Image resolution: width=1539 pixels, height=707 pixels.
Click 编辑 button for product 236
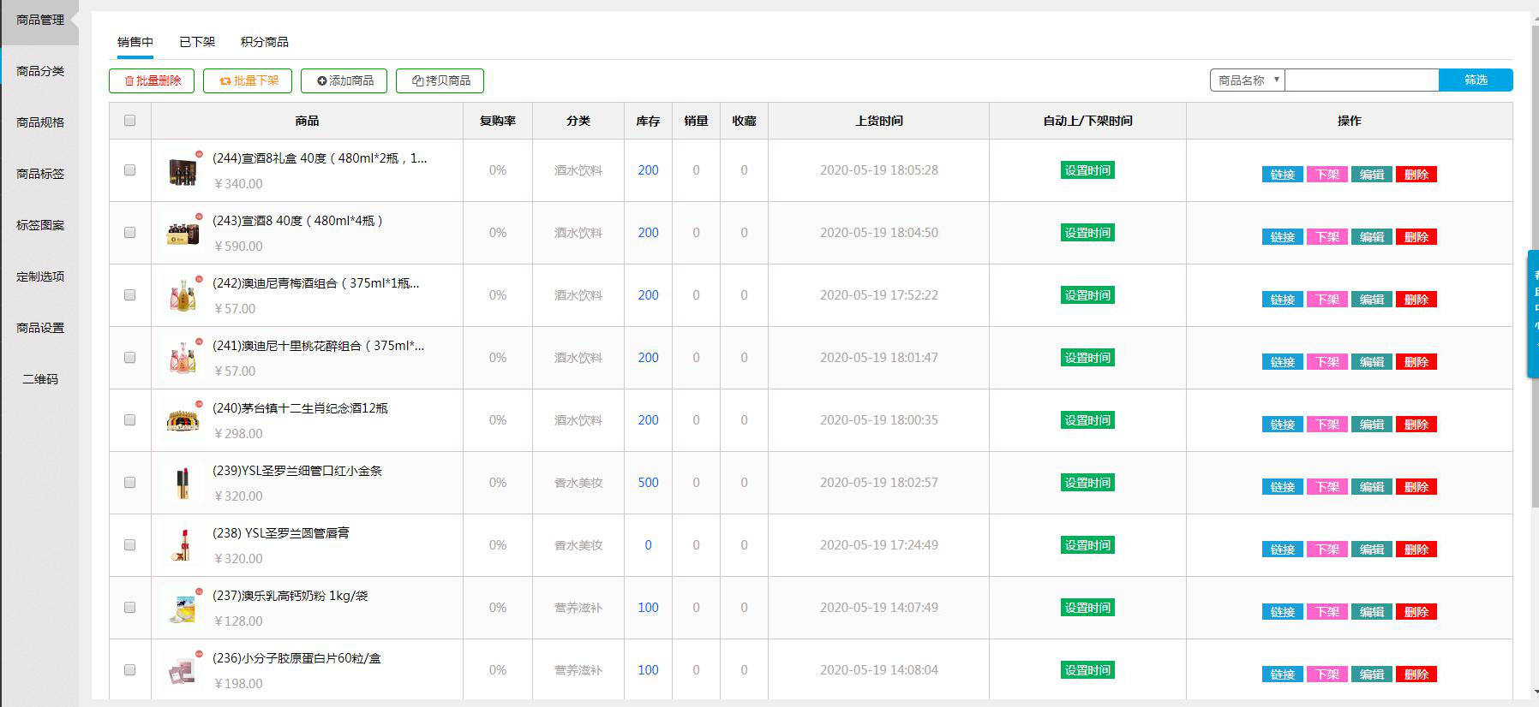tap(1372, 674)
